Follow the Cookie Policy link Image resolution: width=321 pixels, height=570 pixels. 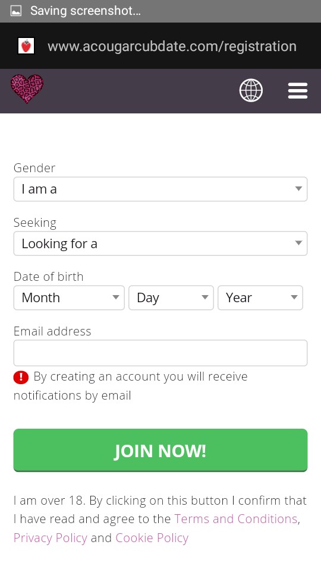click(152, 538)
